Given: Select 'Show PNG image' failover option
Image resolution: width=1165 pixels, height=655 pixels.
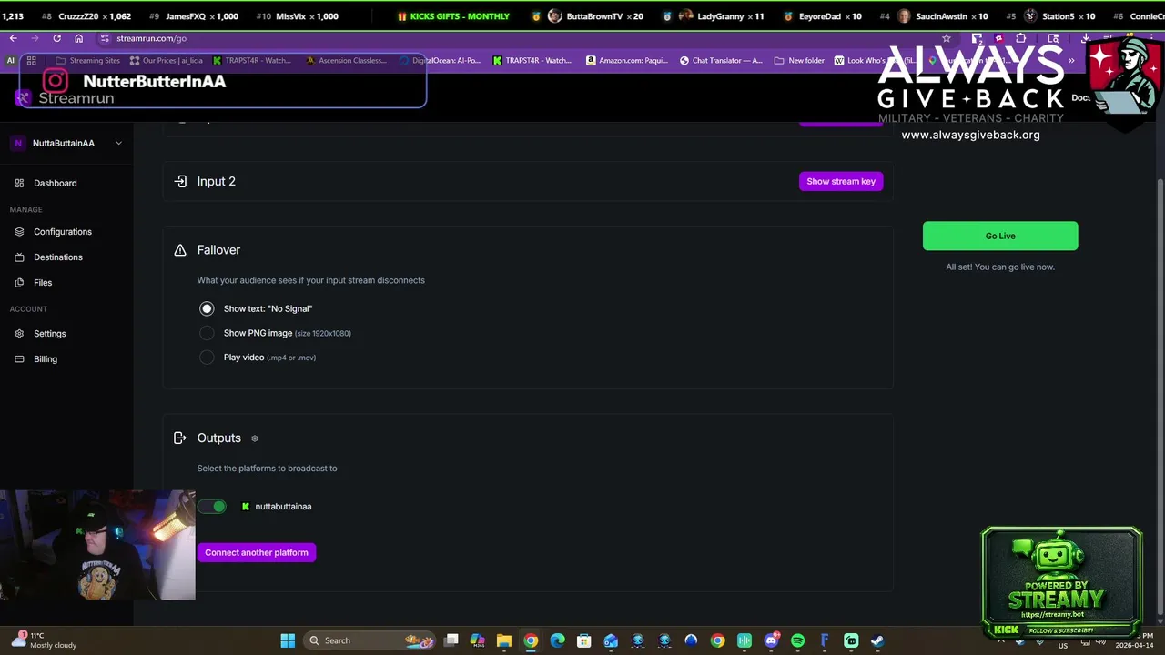Looking at the screenshot, I should (207, 333).
